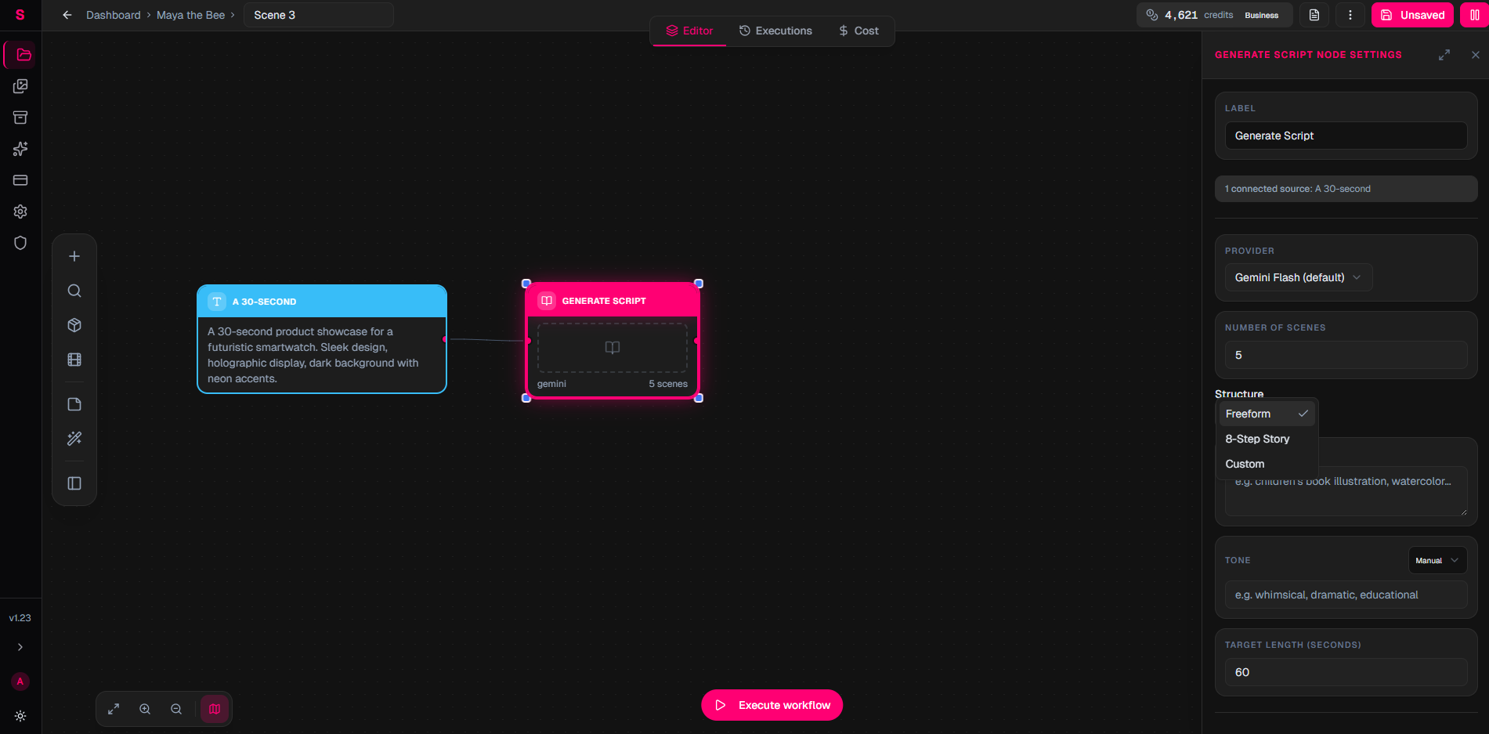1489x734 pixels.
Task: Click the shield security icon in sidebar
Action: point(20,243)
